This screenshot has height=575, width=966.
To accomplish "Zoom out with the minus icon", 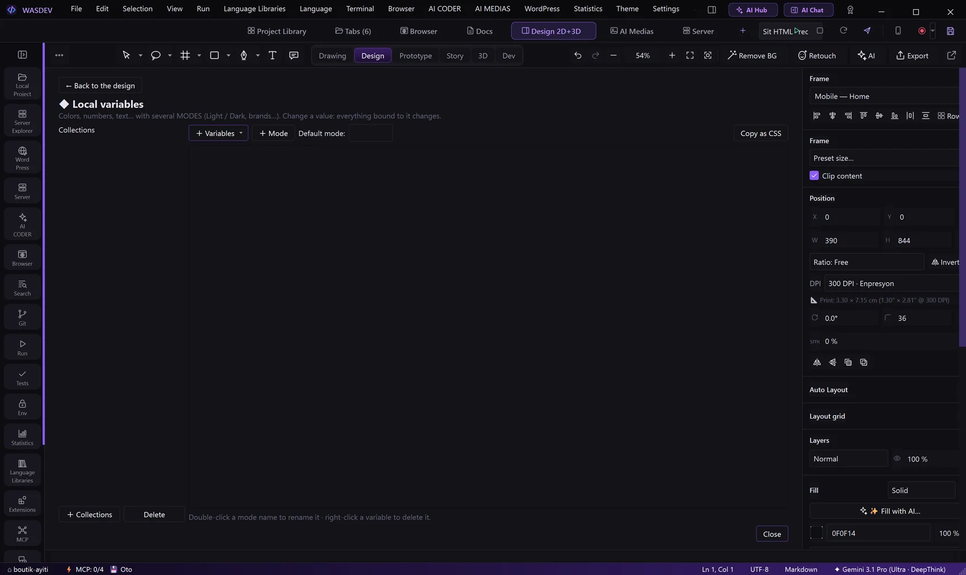I will tap(614, 55).
